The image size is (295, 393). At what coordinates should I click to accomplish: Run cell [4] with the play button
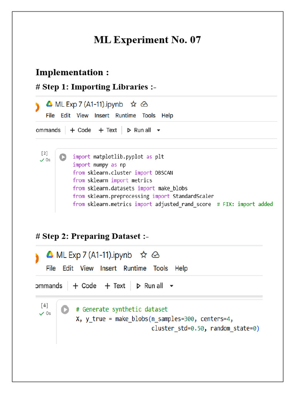coord(65,310)
